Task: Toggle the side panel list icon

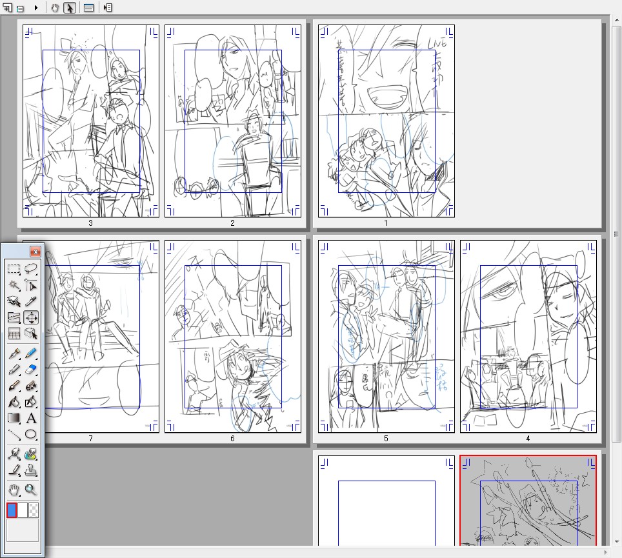Action: (x=108, y=8)
